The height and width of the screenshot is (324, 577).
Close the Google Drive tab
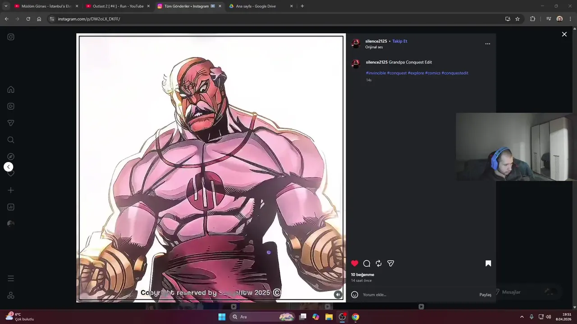tap(291, 6)
